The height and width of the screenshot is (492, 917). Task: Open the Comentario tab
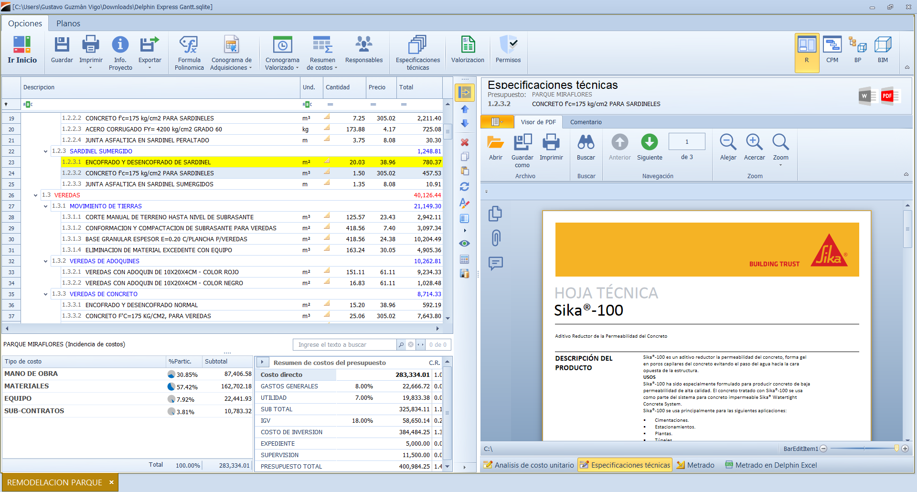pos(586,122)
